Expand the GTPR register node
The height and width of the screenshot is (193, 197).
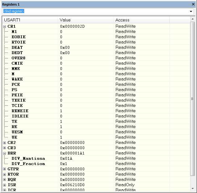(5, 169)
